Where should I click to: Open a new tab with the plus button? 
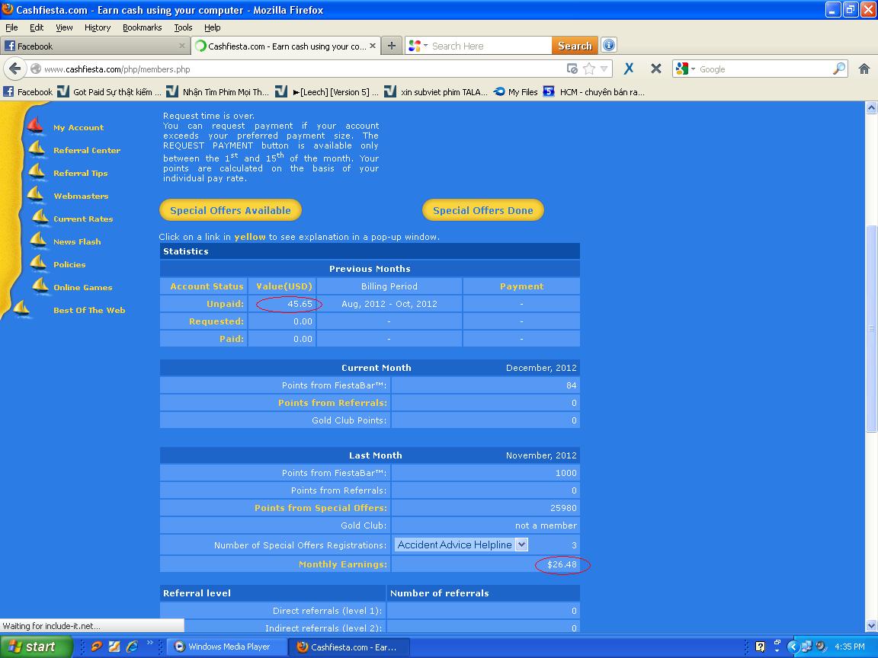391,46
